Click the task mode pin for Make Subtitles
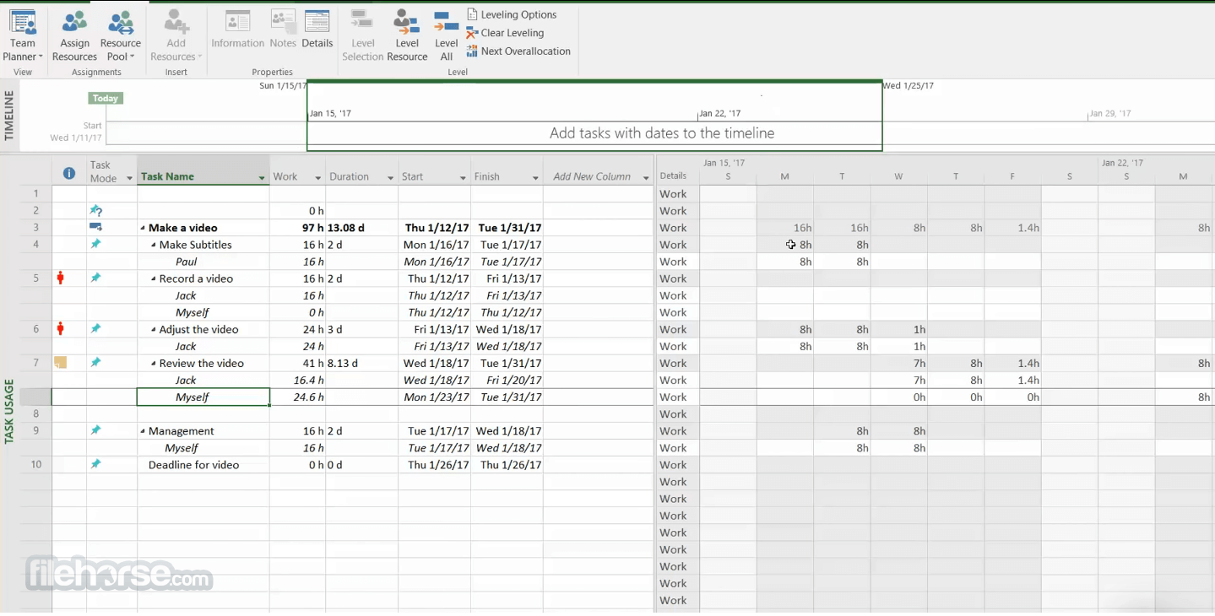 pos(95,244)
